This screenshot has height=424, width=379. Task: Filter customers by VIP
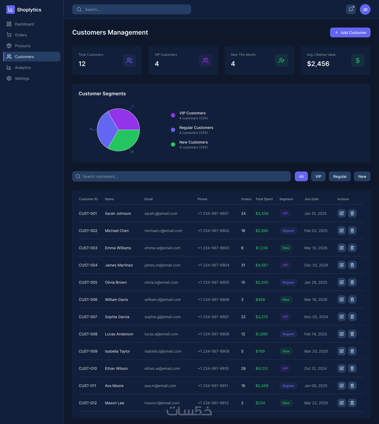click(318, 176)
